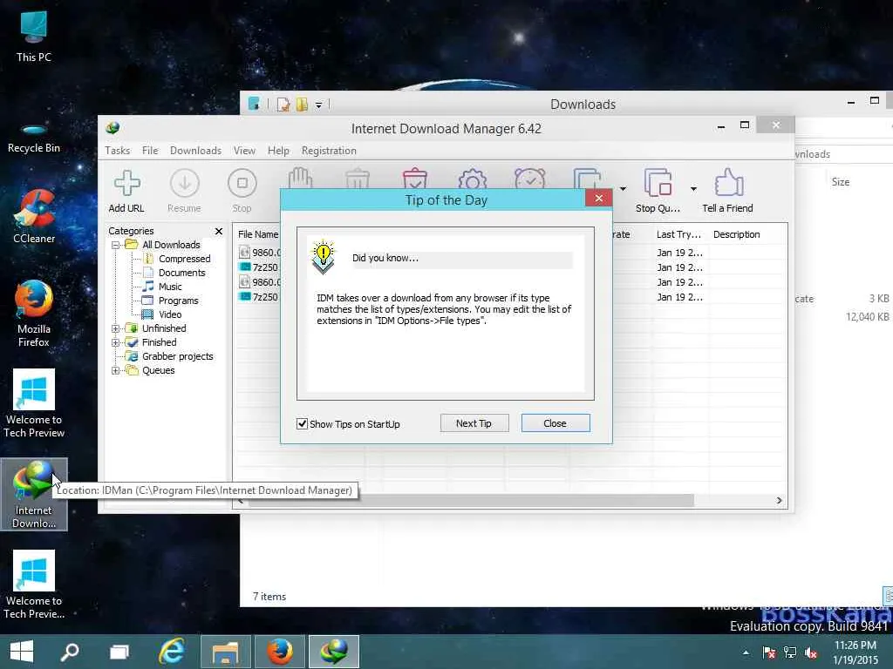Open the Downloads menu in IDM

click(195, 151)
